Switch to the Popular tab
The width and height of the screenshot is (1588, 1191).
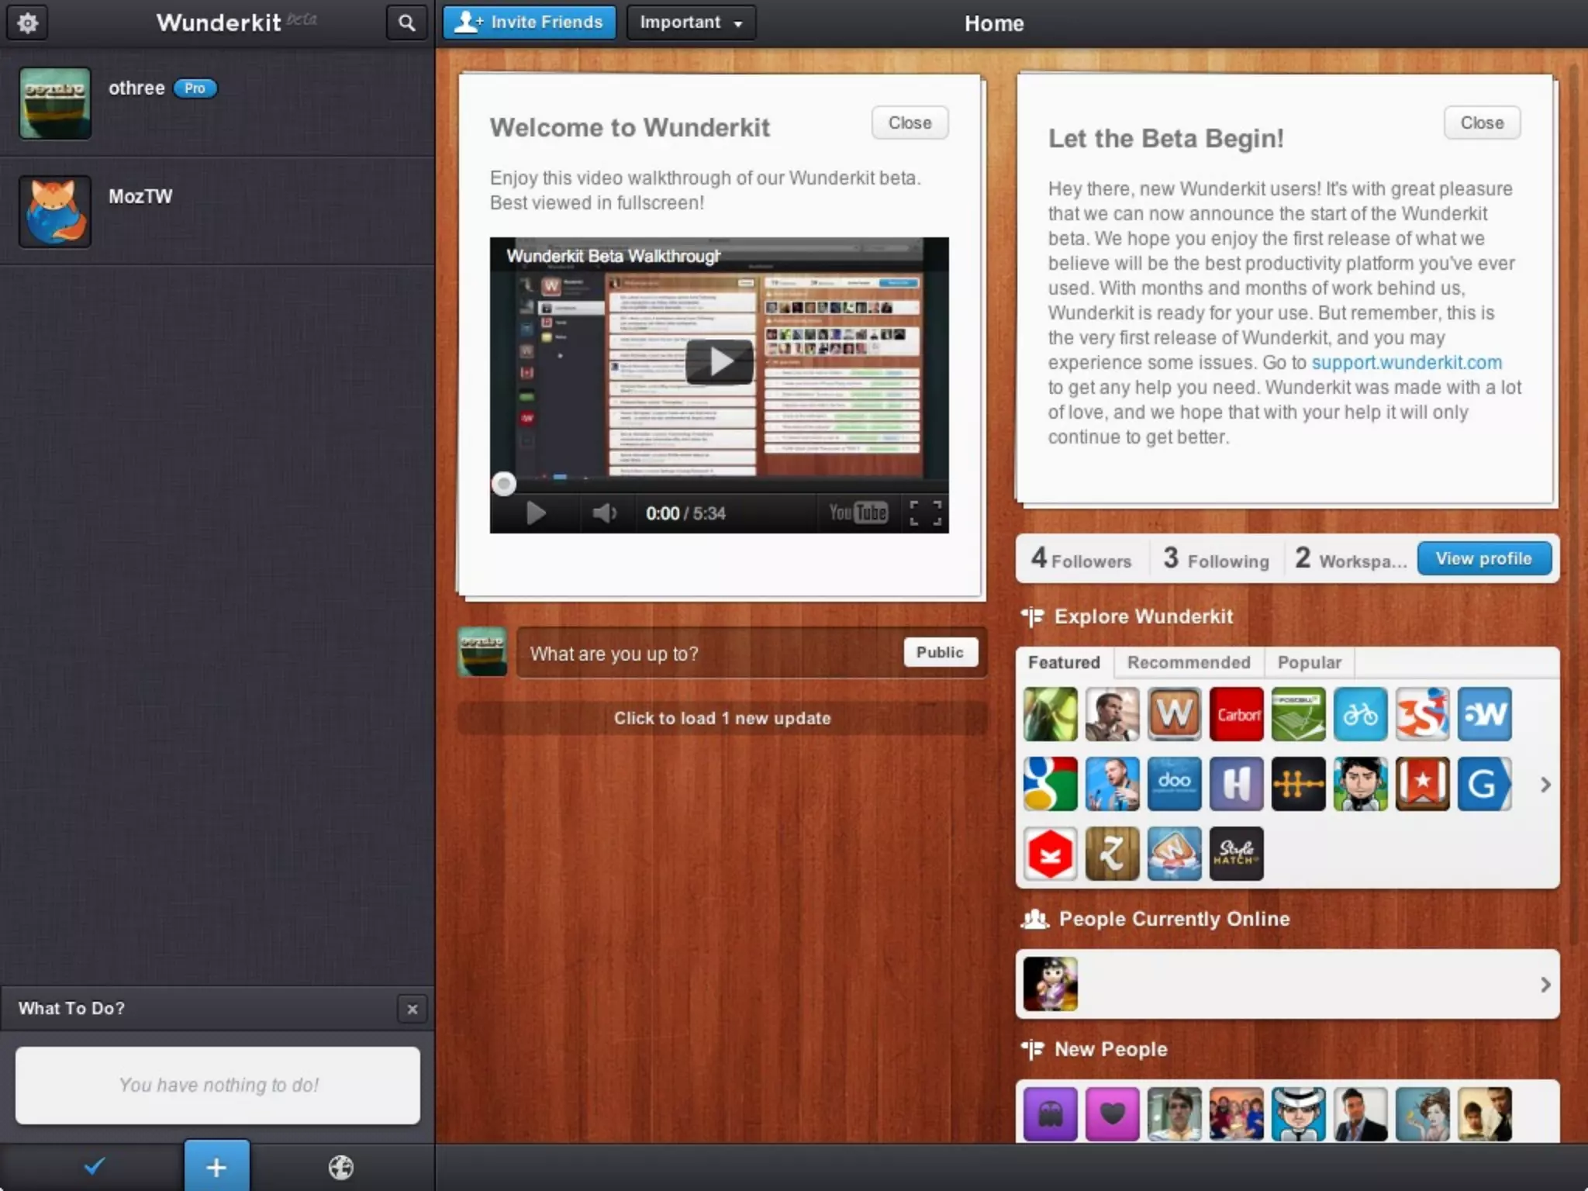coord(1309,662)
